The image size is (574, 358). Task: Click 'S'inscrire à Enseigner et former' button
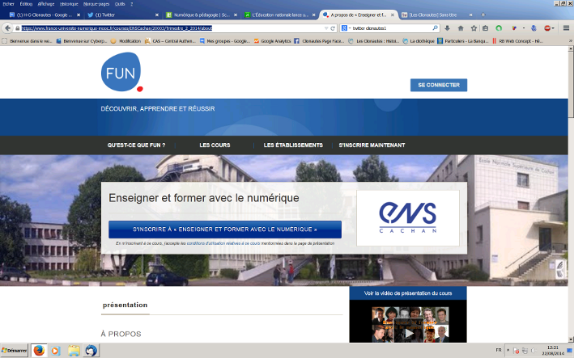tap(225, 230)
